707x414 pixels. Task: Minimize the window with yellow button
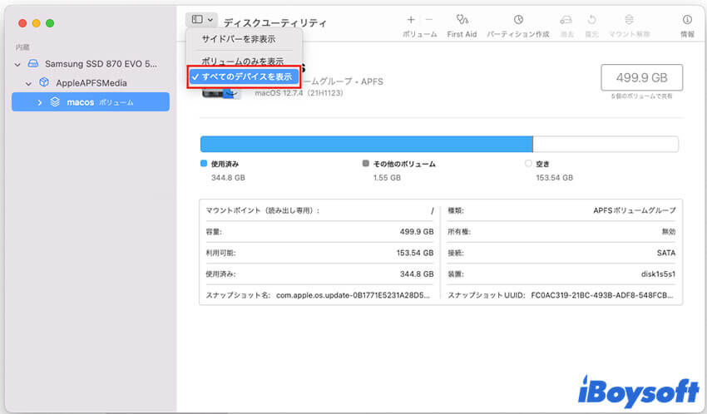click(x=36, y=23)
